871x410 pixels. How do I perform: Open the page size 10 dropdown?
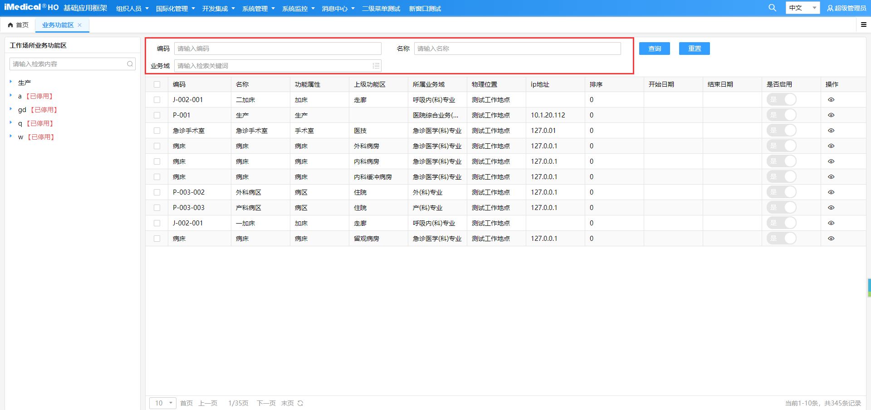tap(162, 403)
